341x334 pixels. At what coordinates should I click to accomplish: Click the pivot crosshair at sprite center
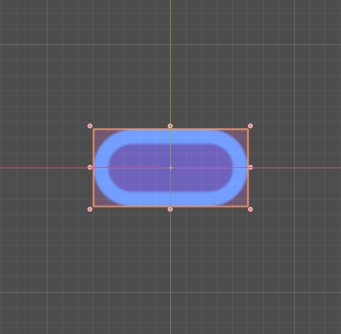171,168
